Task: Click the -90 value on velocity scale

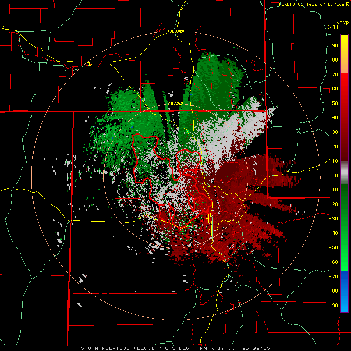Action: click(333, 305)
